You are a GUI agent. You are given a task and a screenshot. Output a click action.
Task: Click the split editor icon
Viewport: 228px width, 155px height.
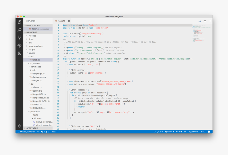coord(205,21)
